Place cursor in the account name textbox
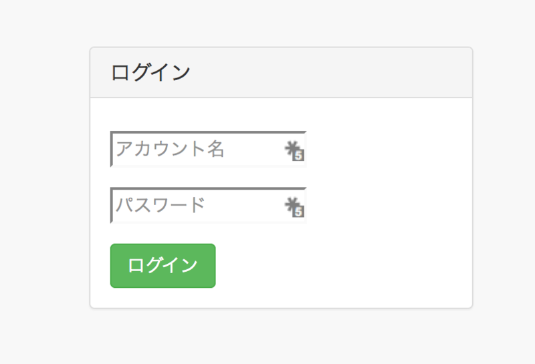The image size is (535, 364). (x=208, y=149)
